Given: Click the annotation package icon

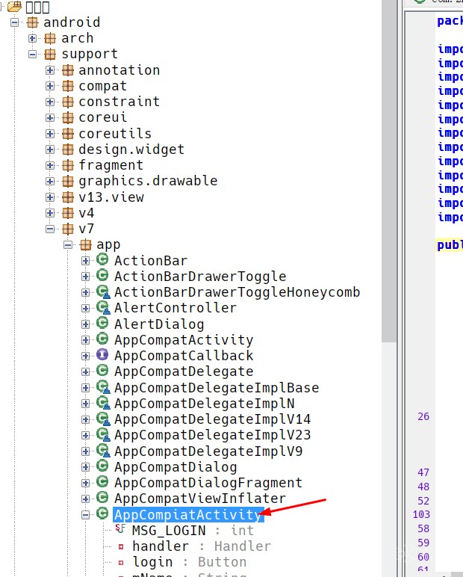Looking at the screenshot, I should tap(68, 70).
